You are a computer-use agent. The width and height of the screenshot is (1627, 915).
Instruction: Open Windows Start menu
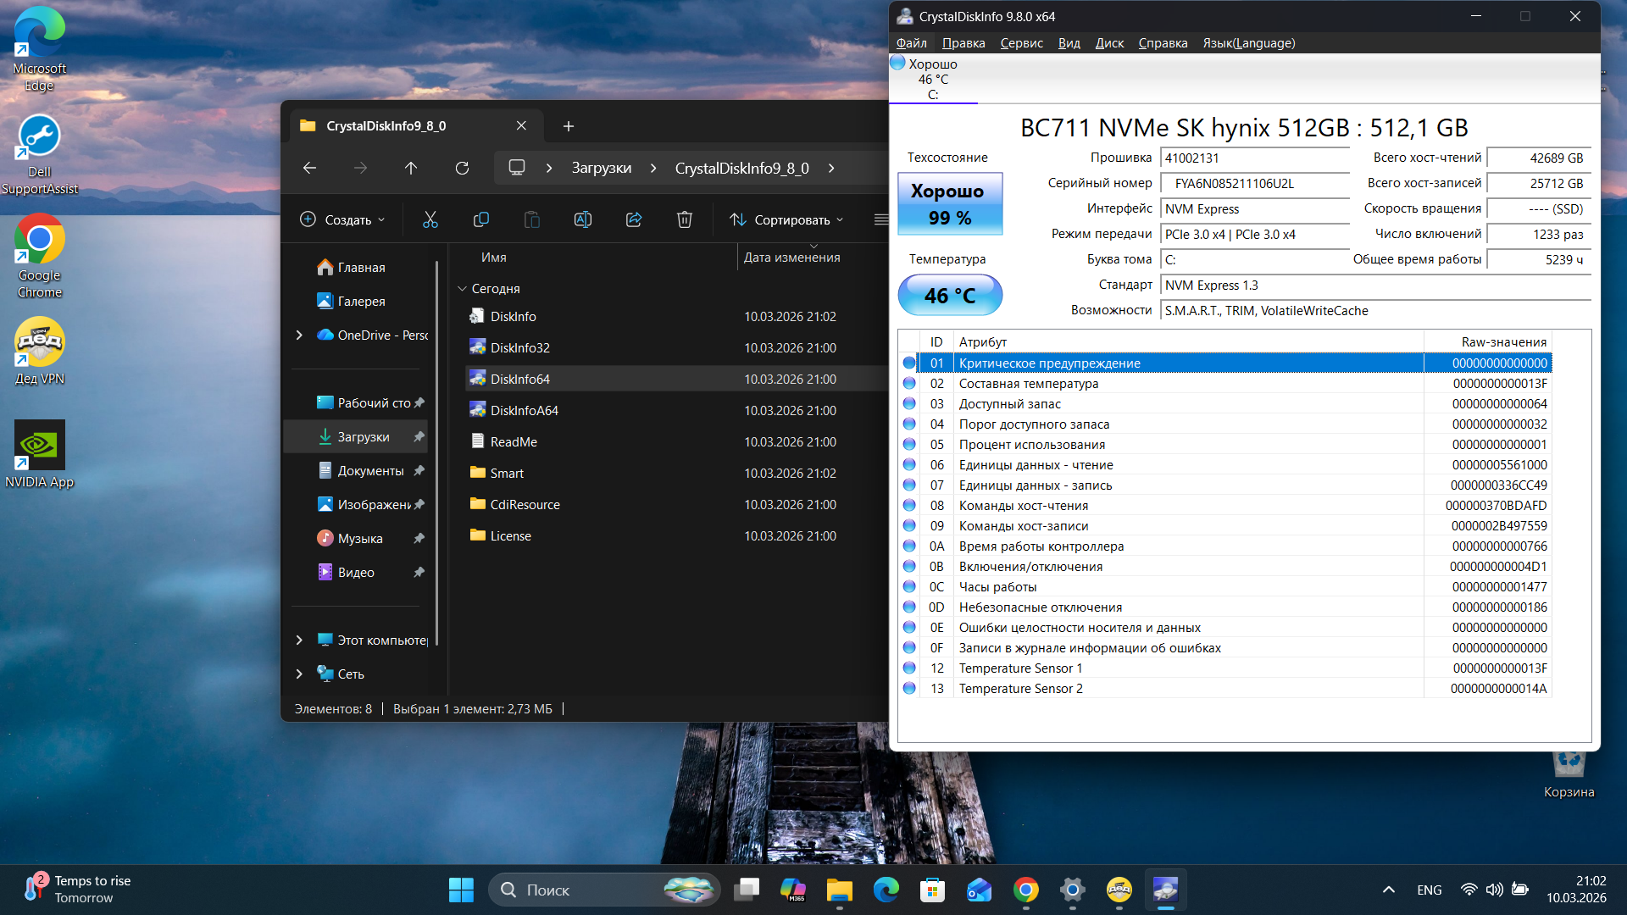pyautogui.click(x=461, y=890)
